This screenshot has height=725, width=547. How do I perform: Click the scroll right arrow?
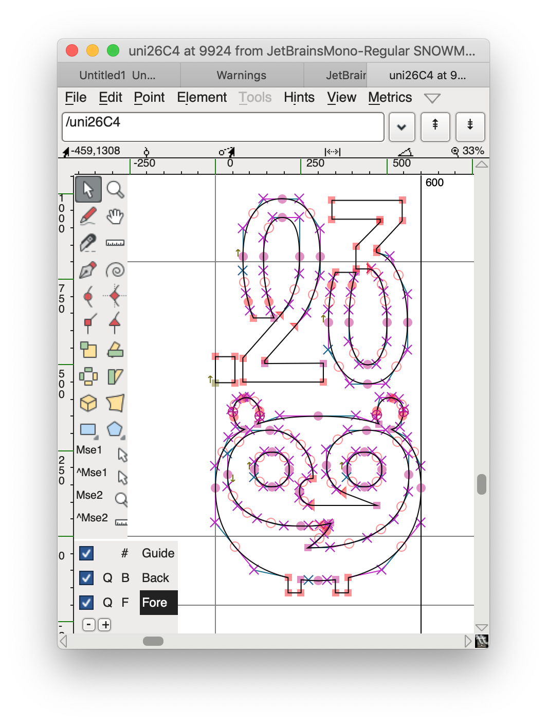click(468, 641)
